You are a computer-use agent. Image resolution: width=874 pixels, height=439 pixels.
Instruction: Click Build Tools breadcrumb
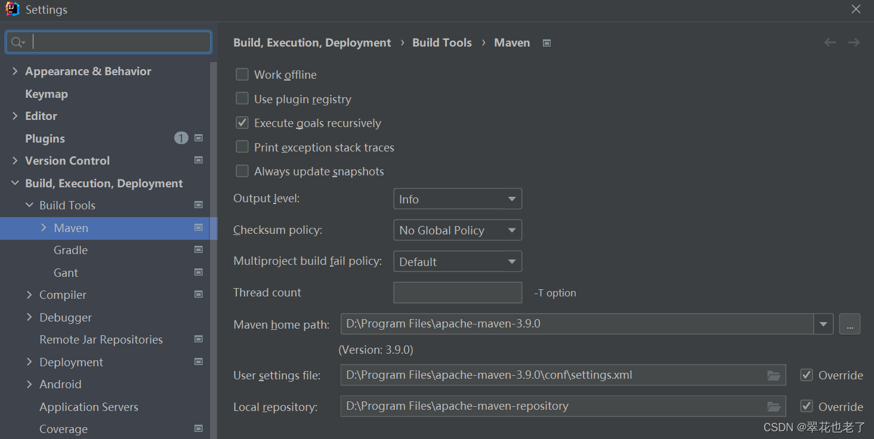tap(442, 43)
